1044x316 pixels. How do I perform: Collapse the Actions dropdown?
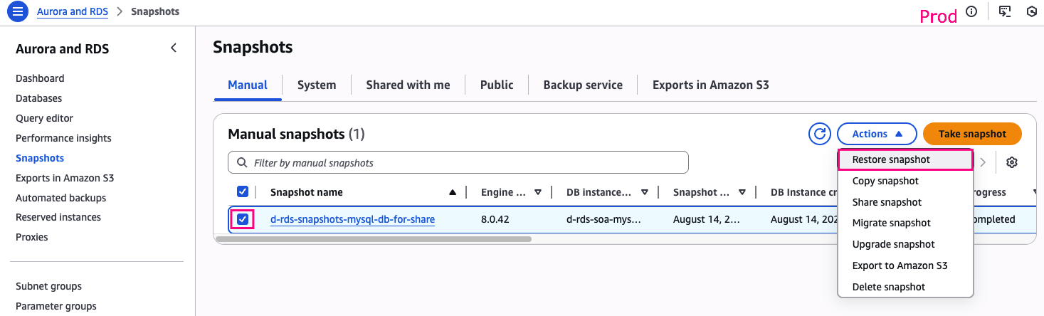click(877, 134)
